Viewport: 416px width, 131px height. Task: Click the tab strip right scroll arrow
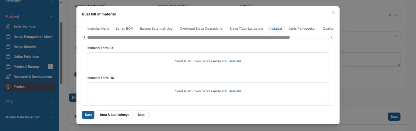point(331,37)
